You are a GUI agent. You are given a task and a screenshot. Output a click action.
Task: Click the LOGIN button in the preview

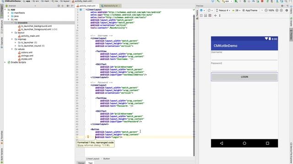pos(244,77)
